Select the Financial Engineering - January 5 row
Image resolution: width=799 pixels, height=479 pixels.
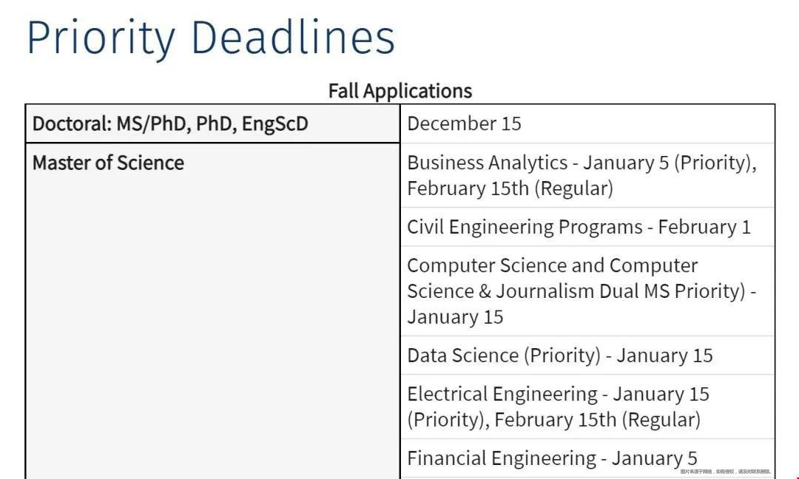point(587,458)
